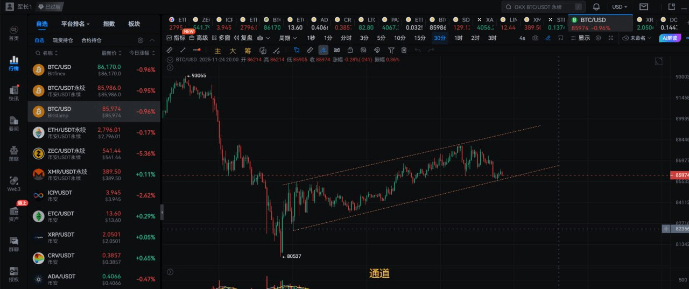This screenshot has height=289, width=689.
Task: Open the 要闻 headlines sidebar icon
Action: tap(13, 123)
